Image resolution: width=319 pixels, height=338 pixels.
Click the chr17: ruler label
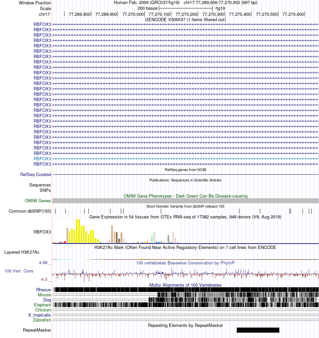click(45, 14)
